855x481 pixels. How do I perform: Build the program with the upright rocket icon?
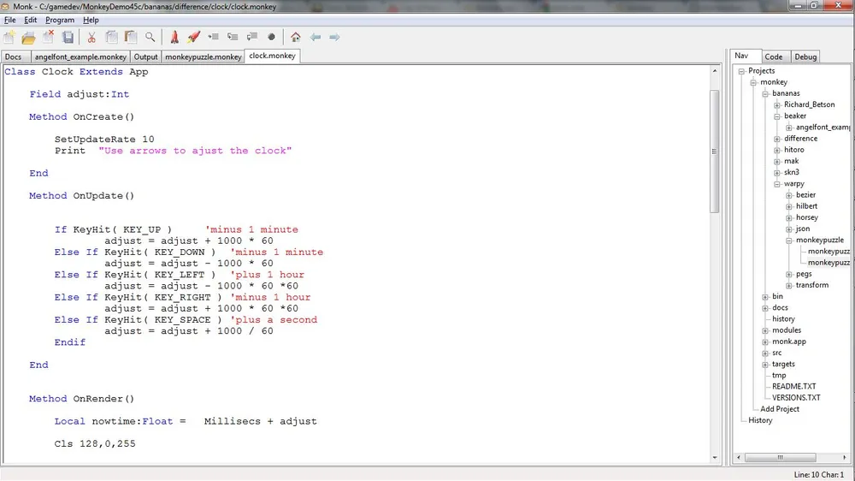[174, 38]
